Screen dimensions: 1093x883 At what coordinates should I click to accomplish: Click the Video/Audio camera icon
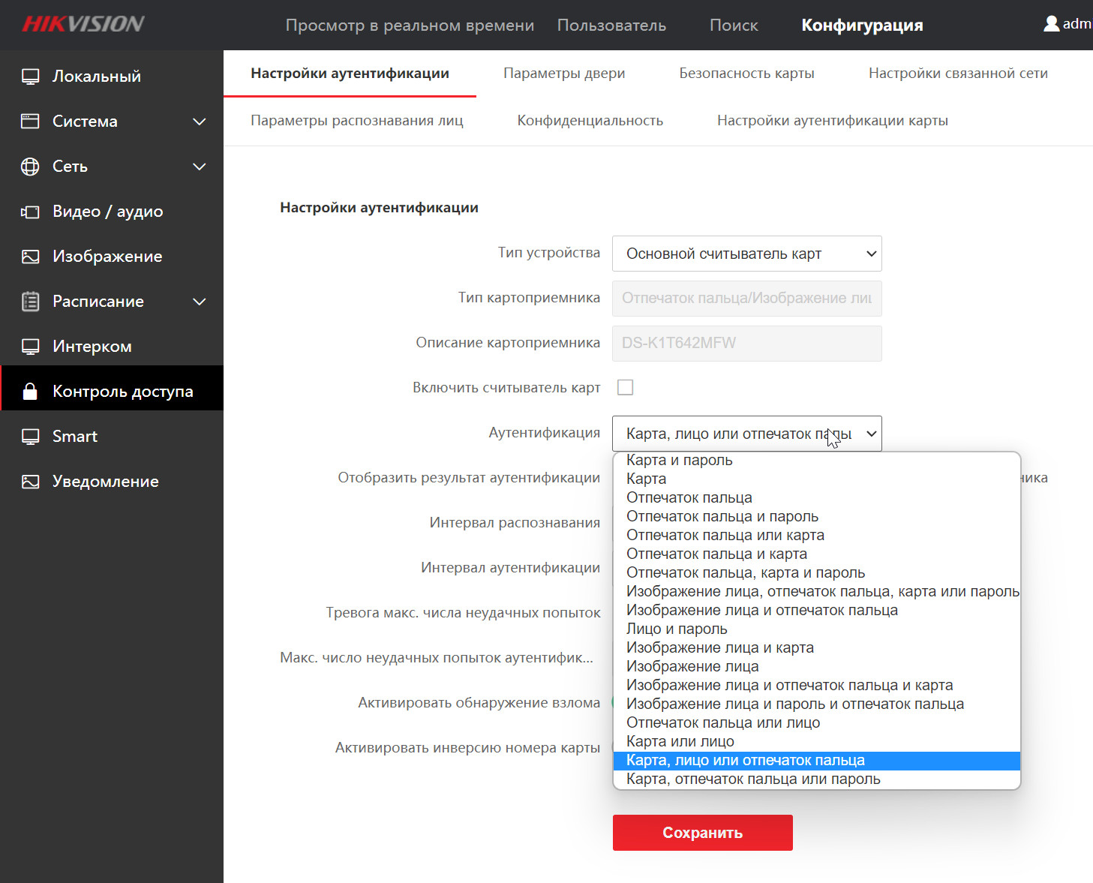30,212
